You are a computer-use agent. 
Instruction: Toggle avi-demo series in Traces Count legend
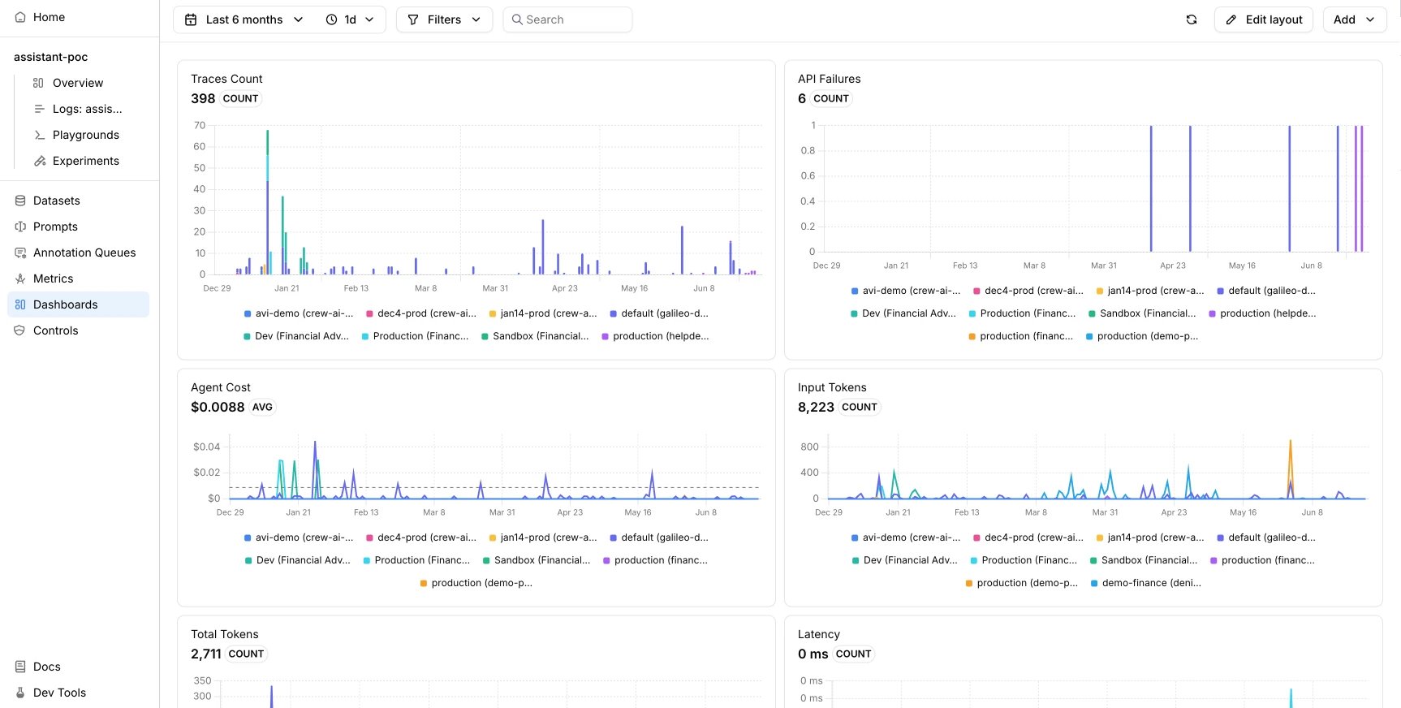pyautogui.click(x=299, y=313)
